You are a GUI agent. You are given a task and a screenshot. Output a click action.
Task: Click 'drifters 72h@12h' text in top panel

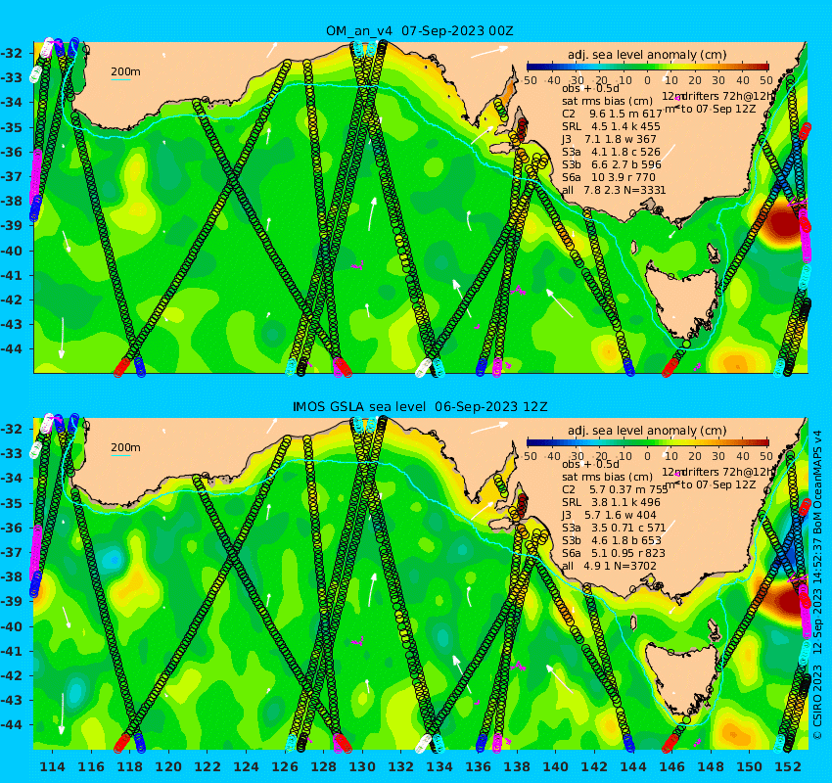(x=728, y=97)
